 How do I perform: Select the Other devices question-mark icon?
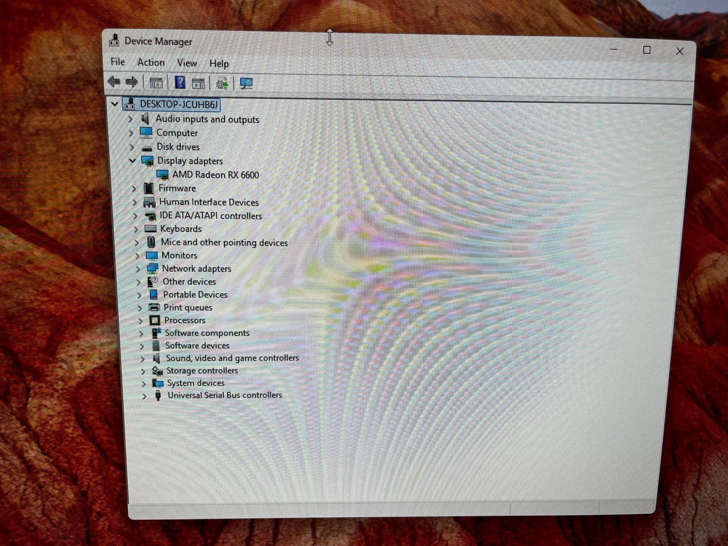pos(153,281)
